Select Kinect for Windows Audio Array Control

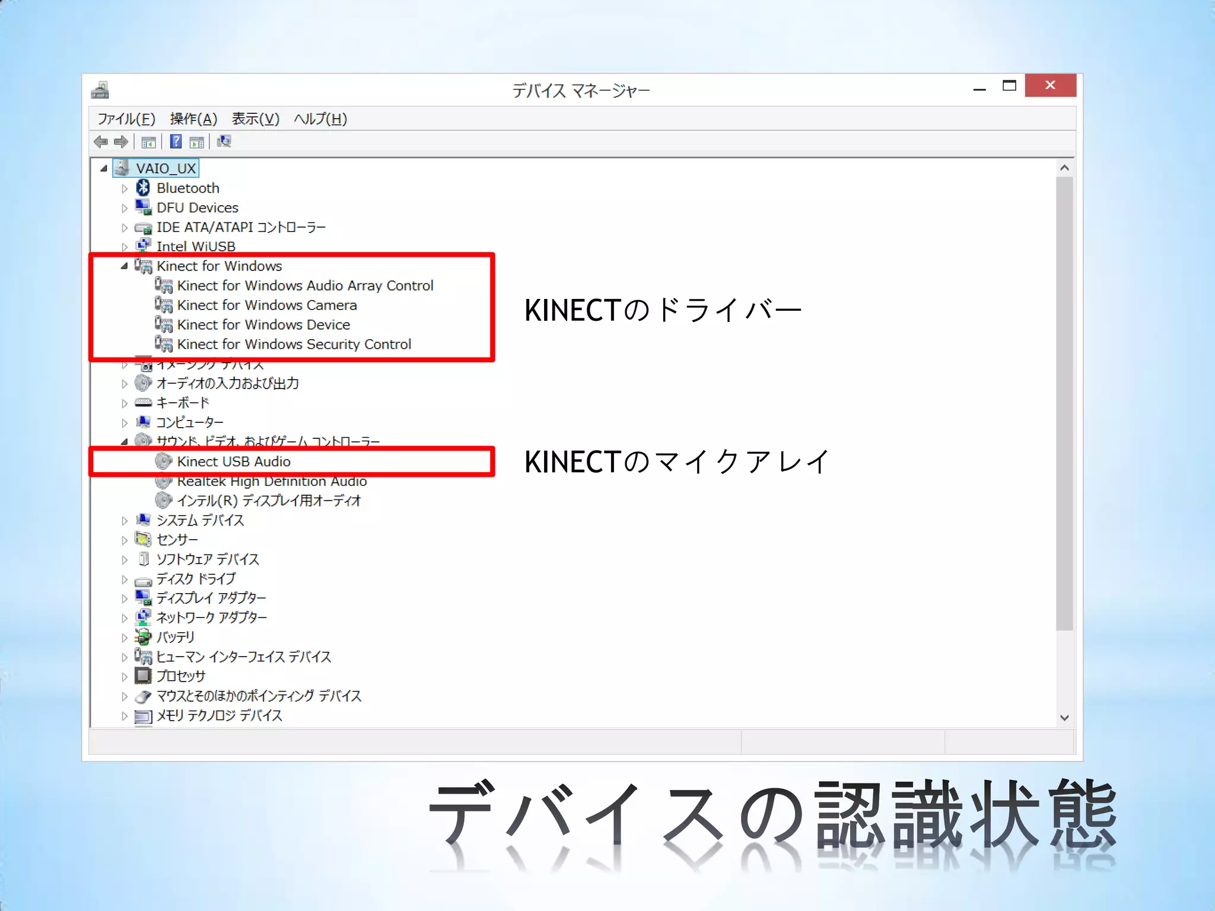point(305,286)
